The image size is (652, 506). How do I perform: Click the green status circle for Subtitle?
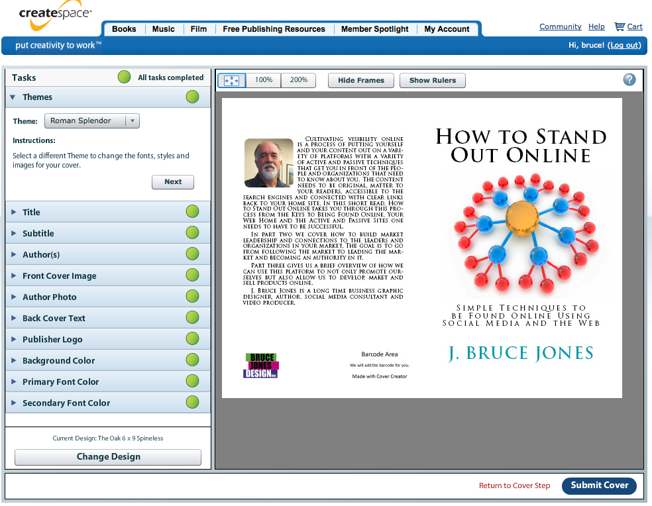pos(192,233)
